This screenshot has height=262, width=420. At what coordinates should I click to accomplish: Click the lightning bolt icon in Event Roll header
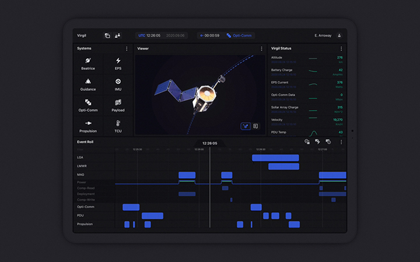click(317, 141)
